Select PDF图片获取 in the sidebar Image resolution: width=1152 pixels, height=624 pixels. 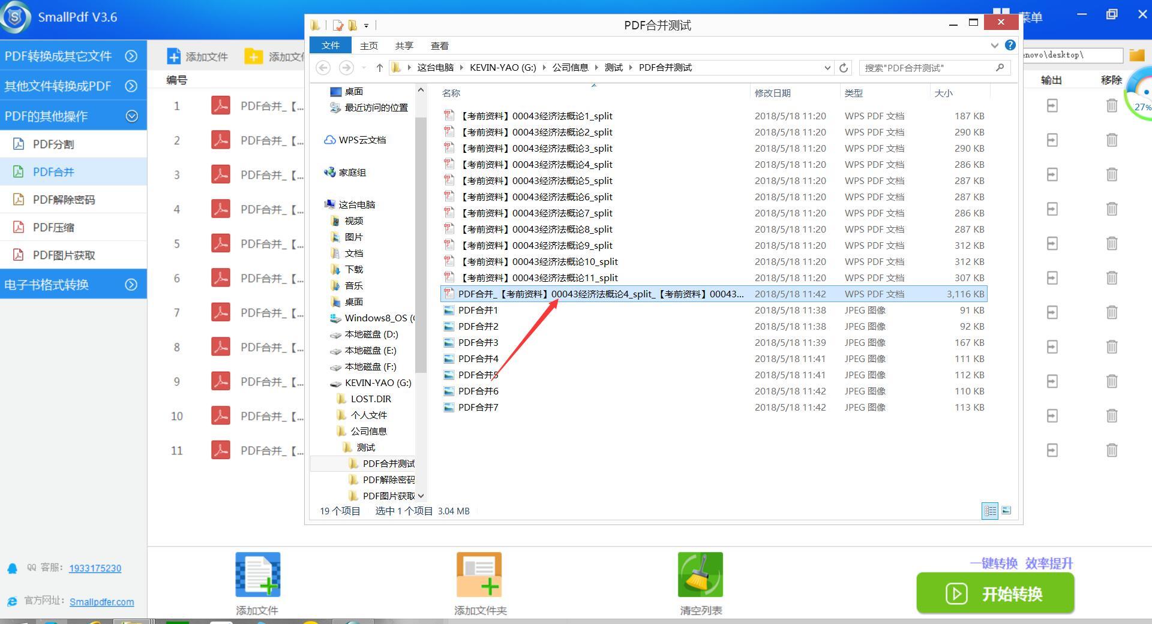pos(73,255)
